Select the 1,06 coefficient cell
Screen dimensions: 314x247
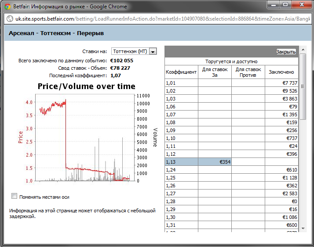click(182, 107)
